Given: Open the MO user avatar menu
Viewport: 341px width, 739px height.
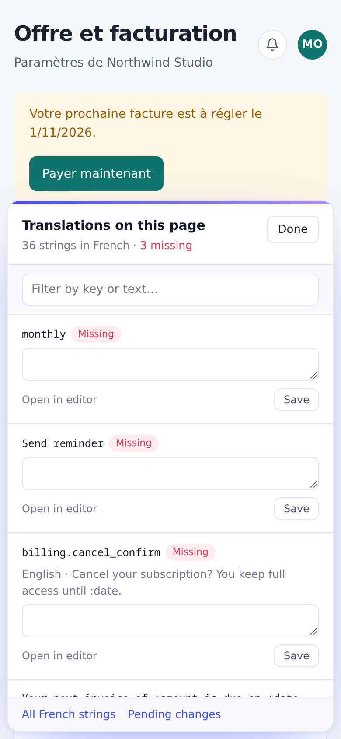Looking at the screenshot, I should (312, 44).
